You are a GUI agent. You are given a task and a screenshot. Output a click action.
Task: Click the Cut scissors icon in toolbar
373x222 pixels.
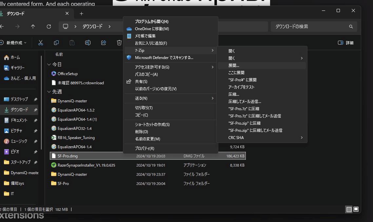click(x=41, y=43)
